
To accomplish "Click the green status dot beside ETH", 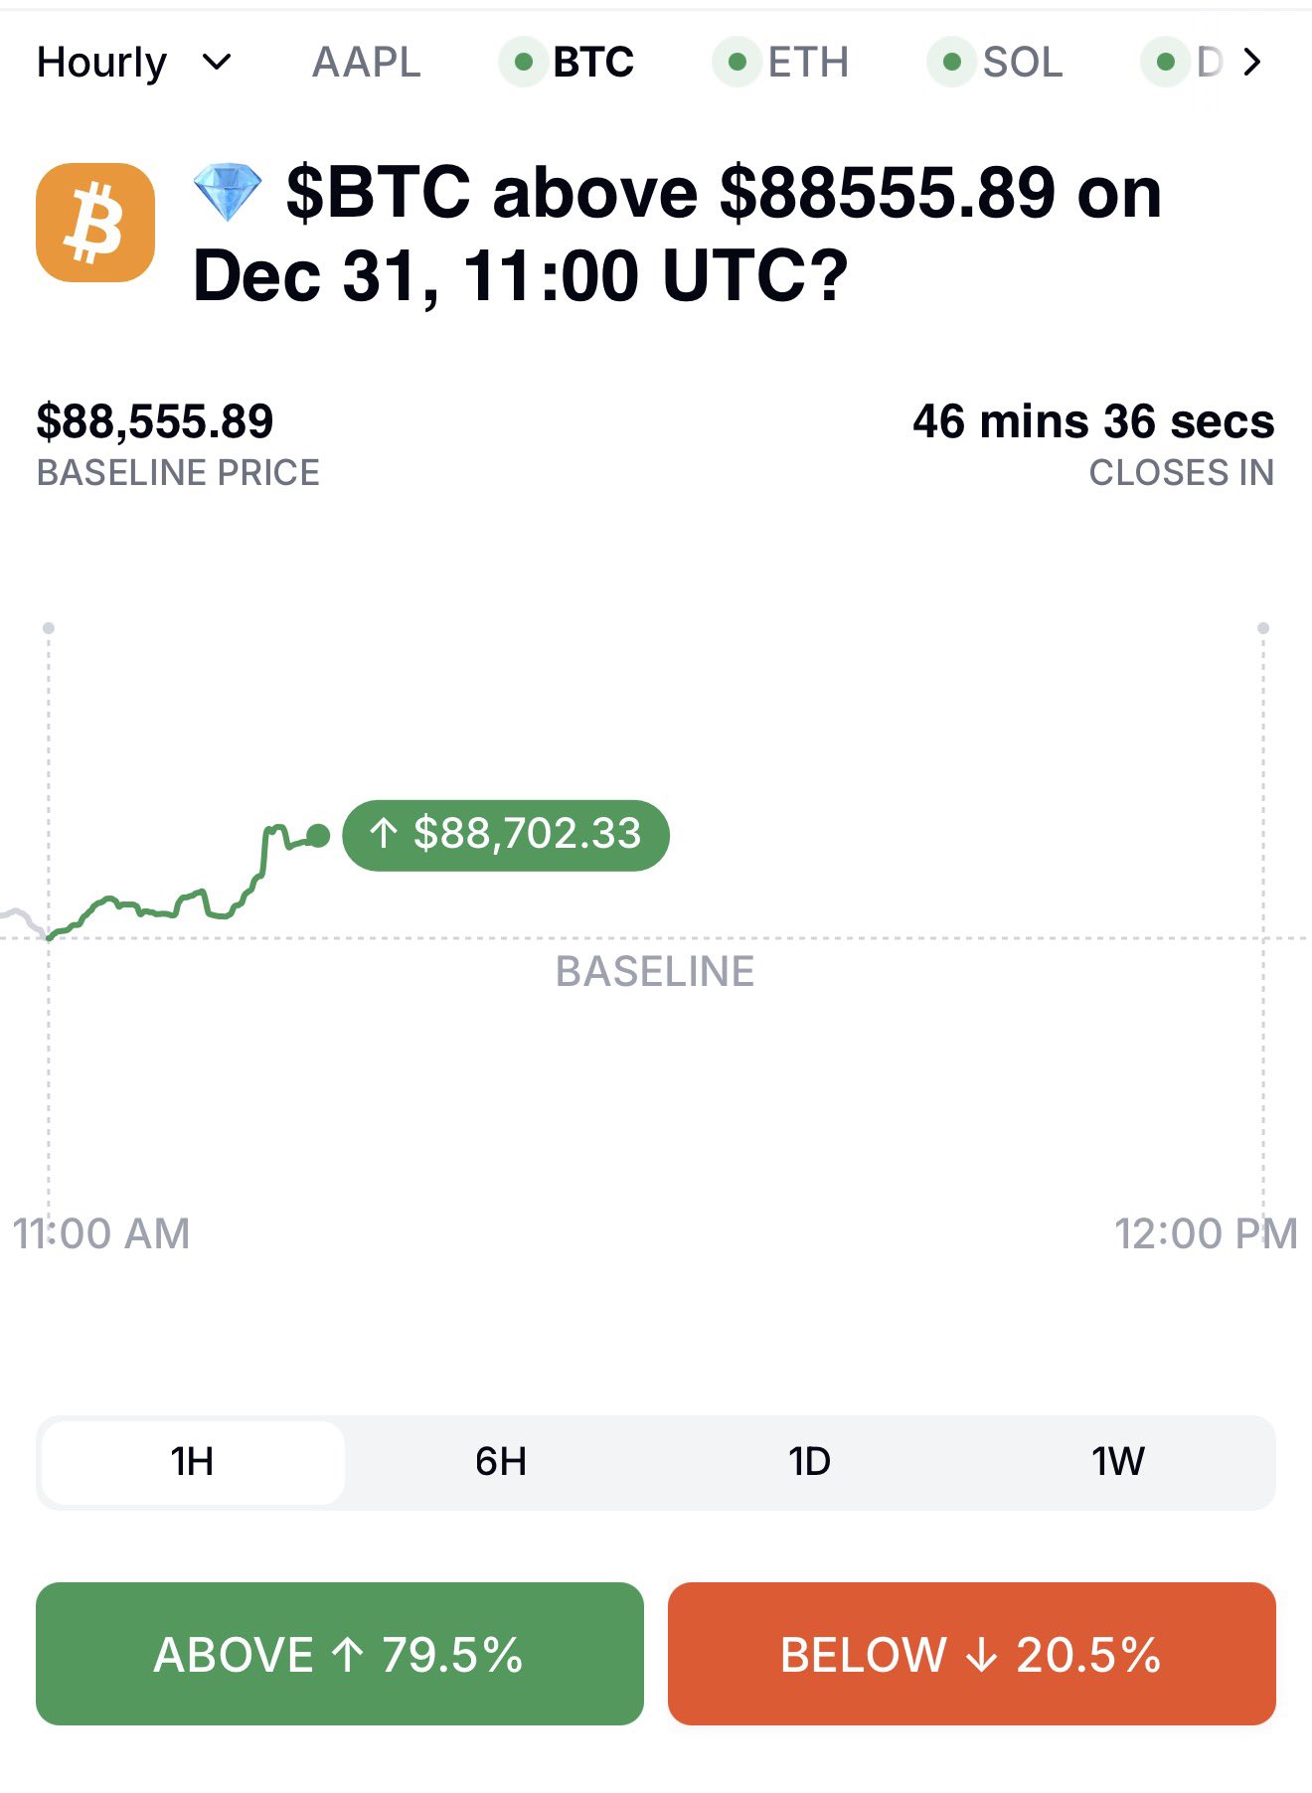I will pos(737,63).
